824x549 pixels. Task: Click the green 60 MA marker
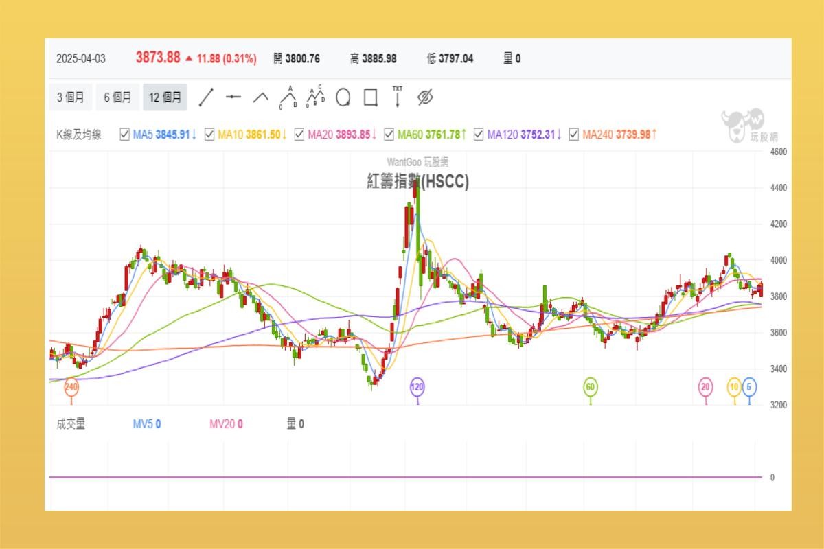[591, 387]
